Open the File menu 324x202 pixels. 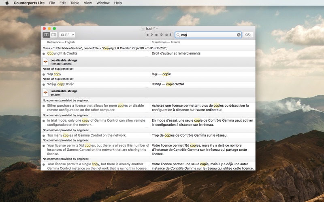pyautogui.click(x=52, y=3)
